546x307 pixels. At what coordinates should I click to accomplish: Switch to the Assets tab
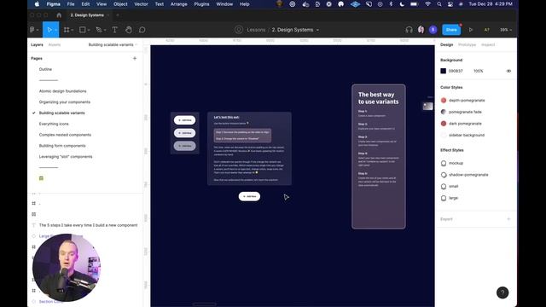(55, 44)
